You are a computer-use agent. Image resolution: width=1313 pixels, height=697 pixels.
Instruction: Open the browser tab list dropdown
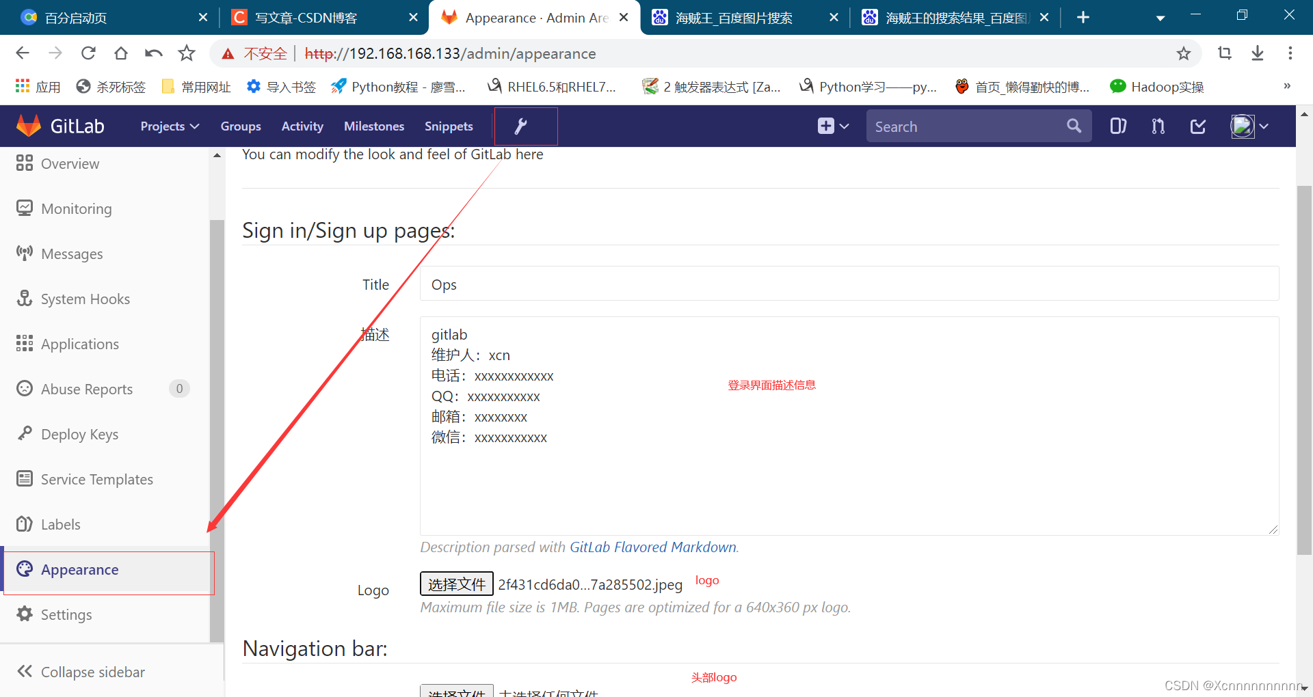1161,18
